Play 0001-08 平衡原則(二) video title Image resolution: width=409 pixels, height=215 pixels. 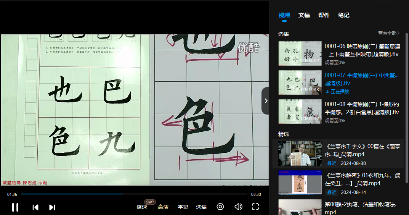pos(362,108)
